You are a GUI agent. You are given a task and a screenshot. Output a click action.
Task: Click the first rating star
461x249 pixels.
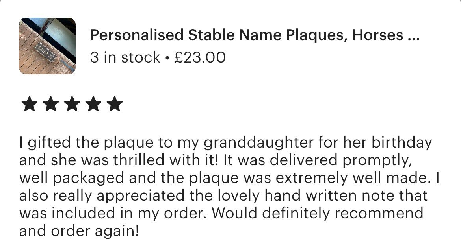(x=30, y=104)
